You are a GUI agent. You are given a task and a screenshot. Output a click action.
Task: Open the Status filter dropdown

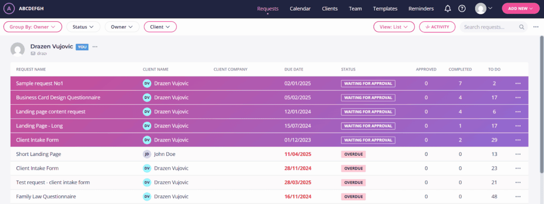coord(83,26)
